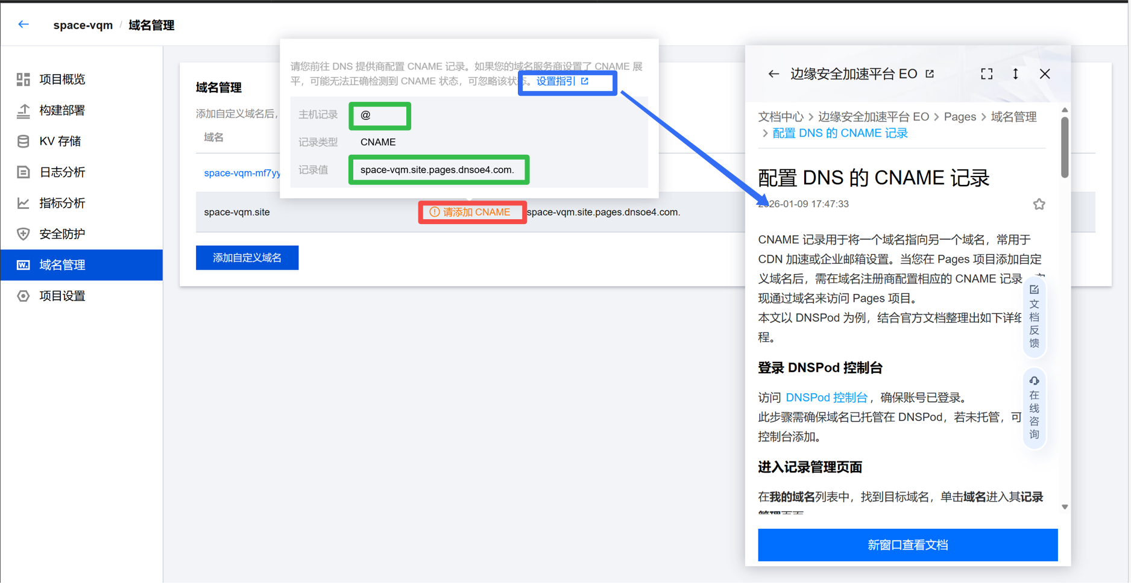Open 项目概览 in sidebar
1131x583 pixels.
(62, 79)
